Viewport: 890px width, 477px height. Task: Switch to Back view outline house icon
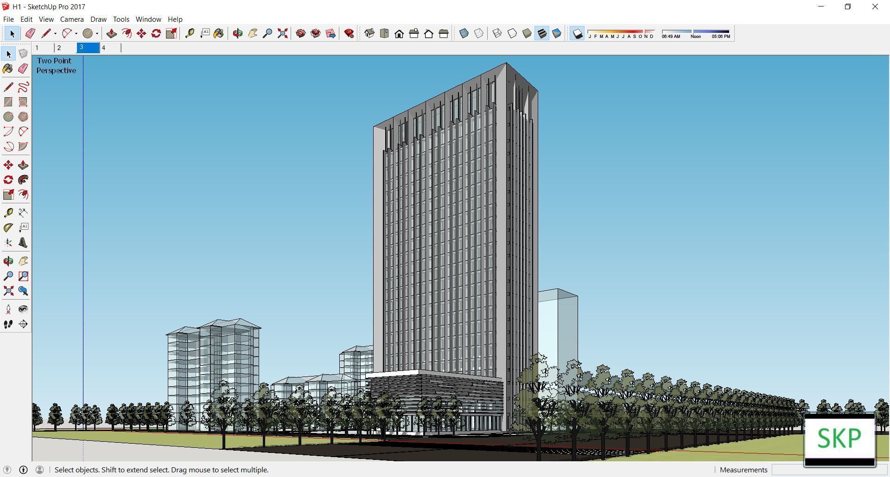(429, 33)
